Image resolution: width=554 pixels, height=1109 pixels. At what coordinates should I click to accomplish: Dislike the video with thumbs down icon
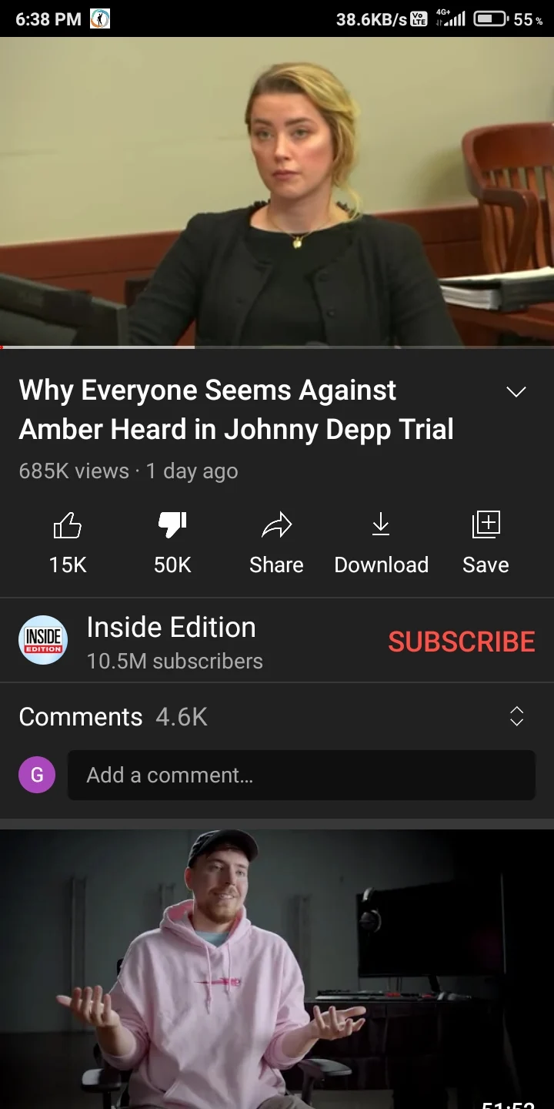172,525
